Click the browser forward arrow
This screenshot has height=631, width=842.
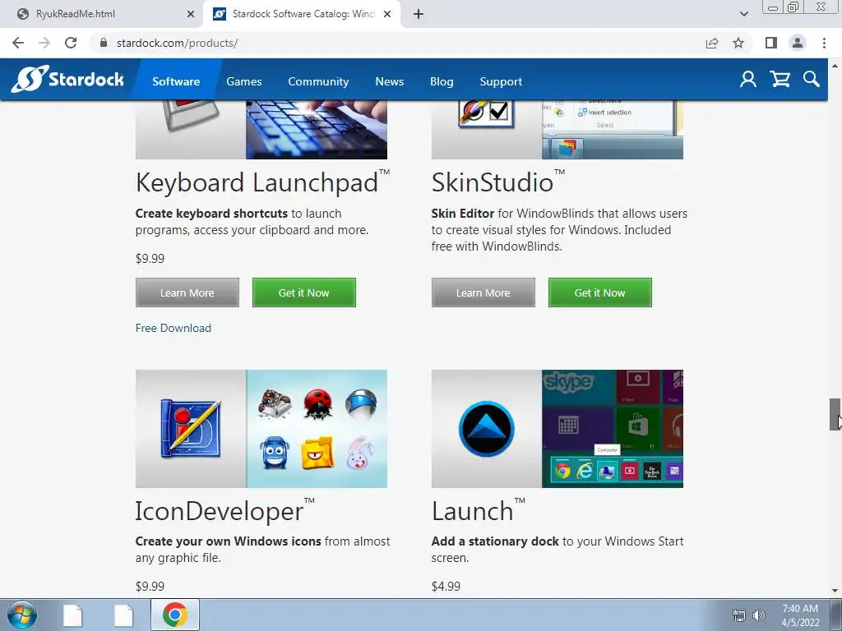[x=44, y=43]
